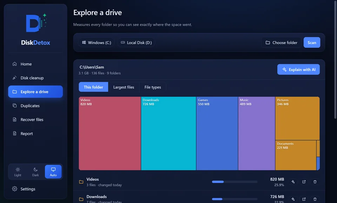The width and height of the screenshot is (337, 203).
Task: Click the Videos folder icon in list
Action: (x=81, y=182)
